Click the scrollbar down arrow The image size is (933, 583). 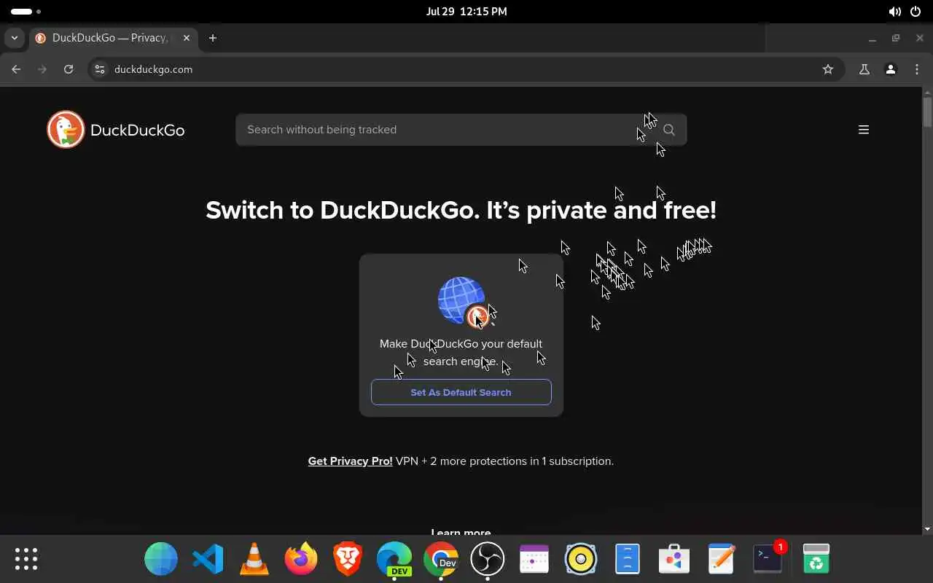pyautogui.click(x=927, y=529)
